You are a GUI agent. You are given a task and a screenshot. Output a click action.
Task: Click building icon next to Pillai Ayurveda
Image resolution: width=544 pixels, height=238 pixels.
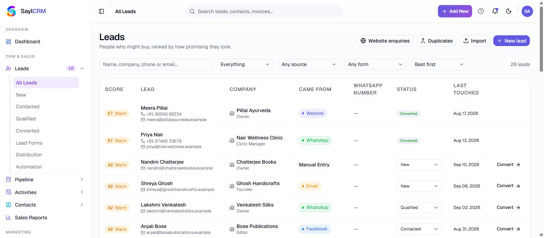tap(232, 113)
